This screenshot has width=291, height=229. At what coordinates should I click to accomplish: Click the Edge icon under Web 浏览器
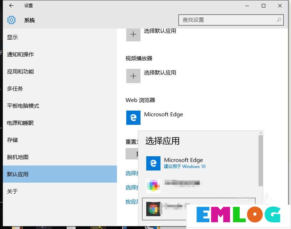(x=133, y=118)
